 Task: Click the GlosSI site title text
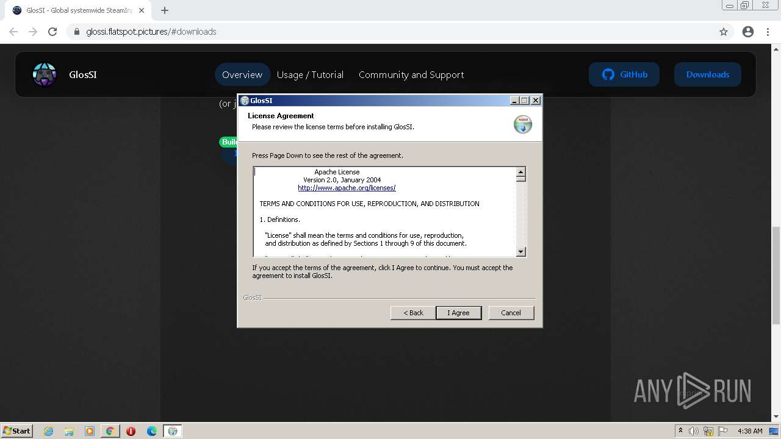pos(83,74)
